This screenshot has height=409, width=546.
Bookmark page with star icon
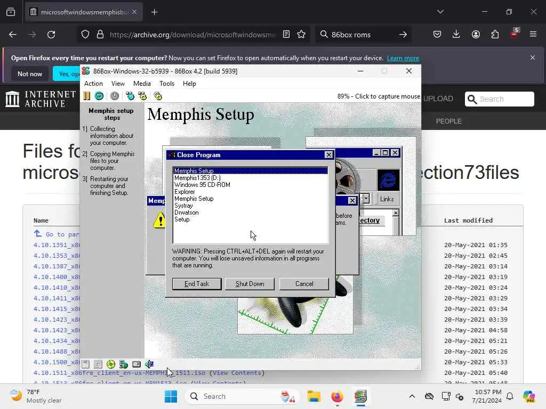click(x=301, y=35)
